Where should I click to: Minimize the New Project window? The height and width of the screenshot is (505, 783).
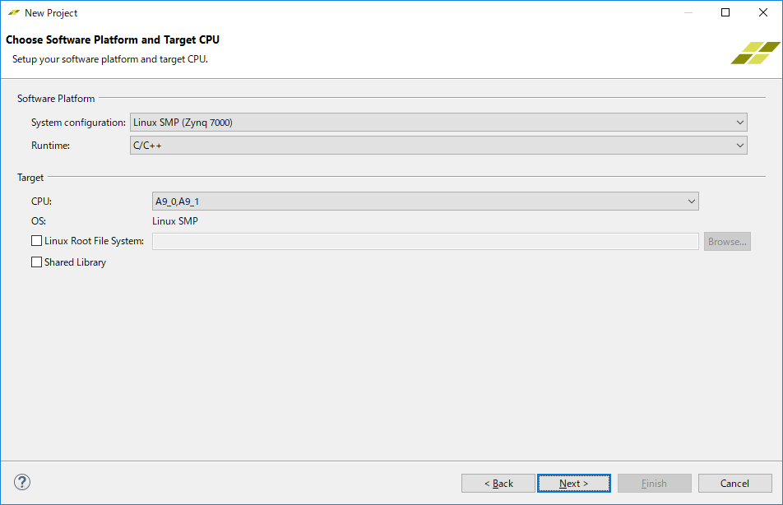point(687,12)
